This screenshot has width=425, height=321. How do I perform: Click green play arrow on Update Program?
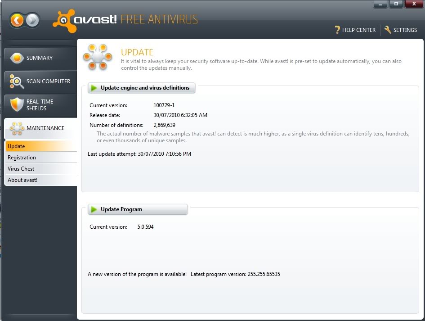[x=94, y=209]
